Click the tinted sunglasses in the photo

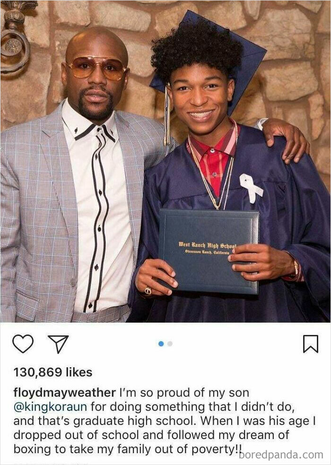click(x=97, y=68)
